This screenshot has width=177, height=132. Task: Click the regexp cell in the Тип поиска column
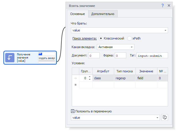click(125, 78)
